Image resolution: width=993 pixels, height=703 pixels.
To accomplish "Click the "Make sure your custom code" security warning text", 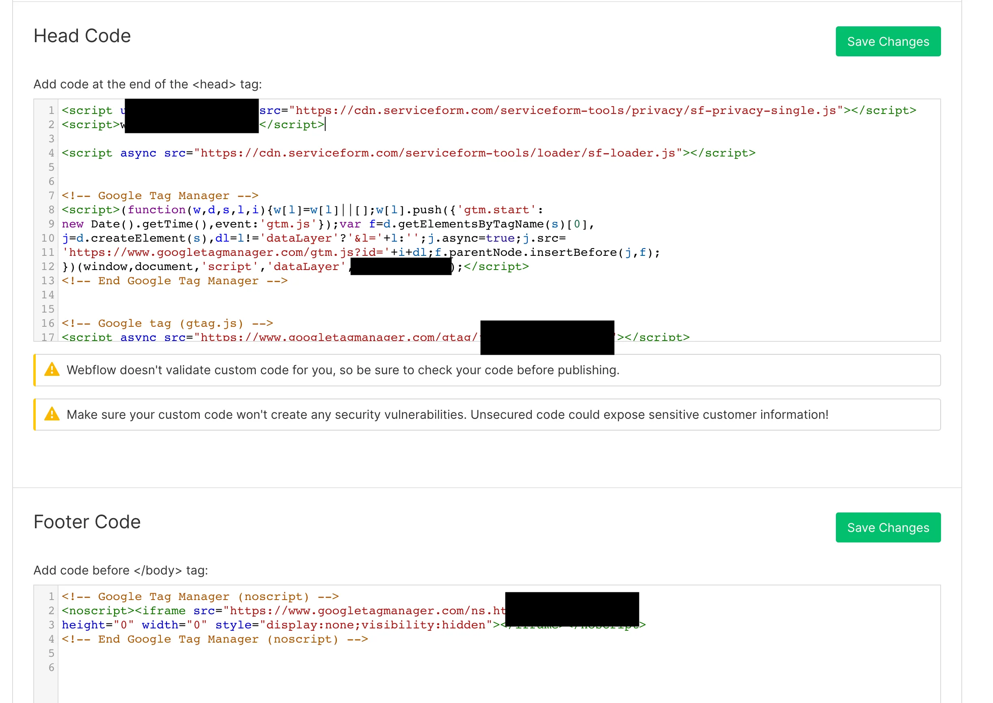I will coord(447,415).
